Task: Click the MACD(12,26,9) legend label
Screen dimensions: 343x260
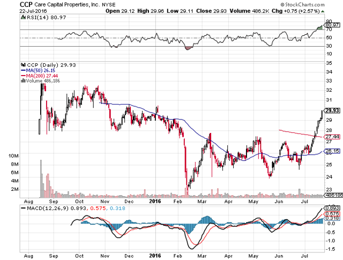Action: pyautogui.click(x=48, y=208)
